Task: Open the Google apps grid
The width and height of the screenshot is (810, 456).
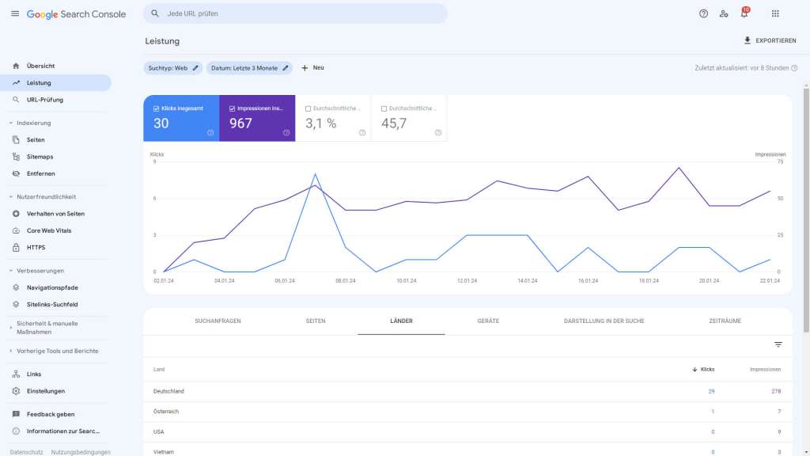Action: (x=774, y=13)
